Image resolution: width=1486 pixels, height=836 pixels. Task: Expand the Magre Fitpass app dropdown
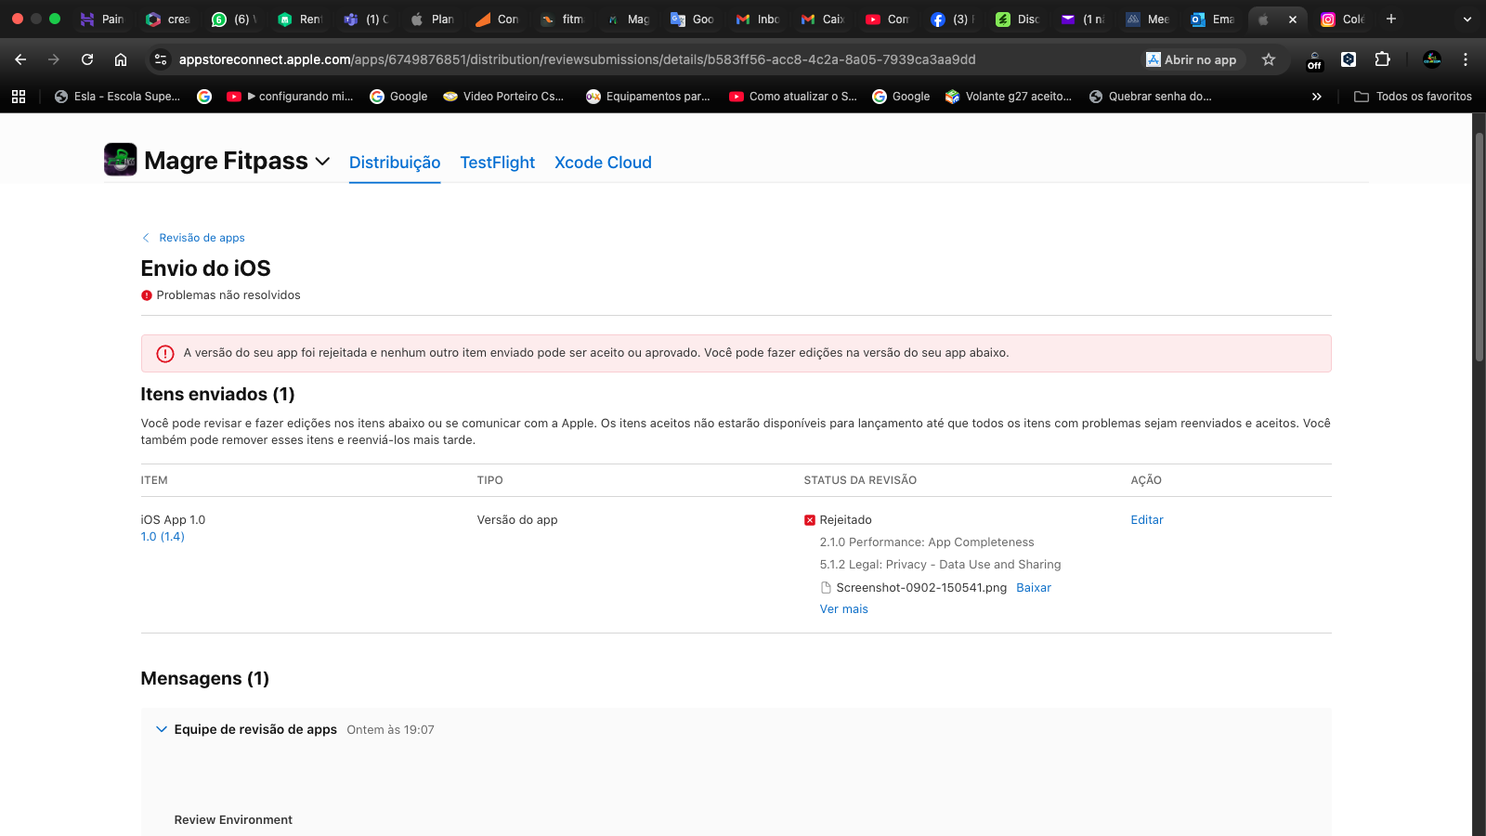pos(322,161)
